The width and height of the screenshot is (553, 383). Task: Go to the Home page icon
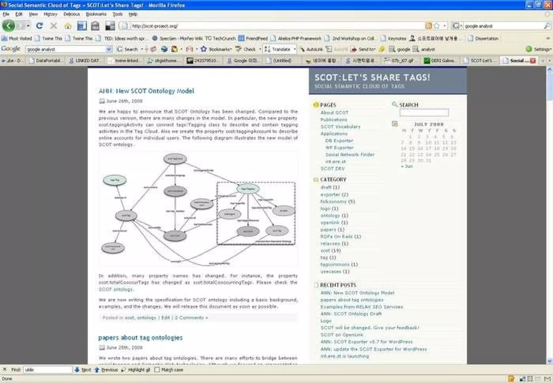click(68, 26)
